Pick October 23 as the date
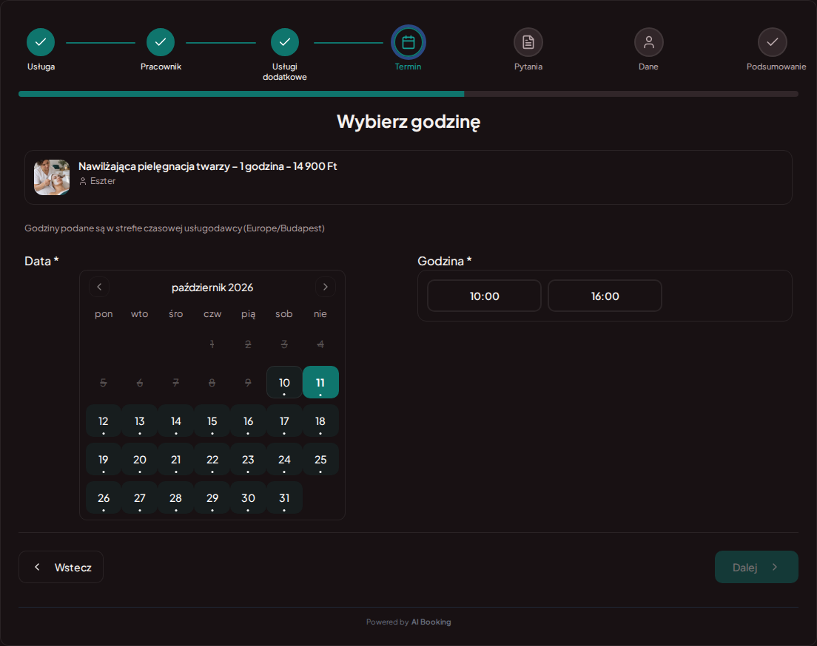Viewport: 817px width, 646px height. (x=248, y=460)
